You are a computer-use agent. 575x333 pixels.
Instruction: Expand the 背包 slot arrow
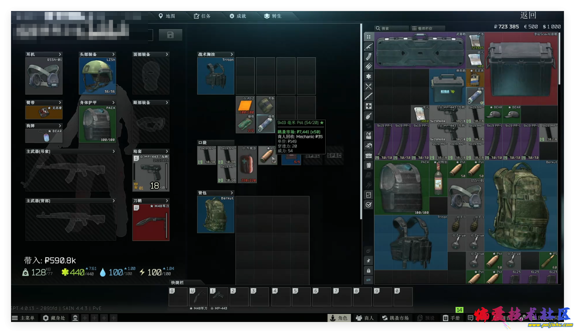coord(232,193)
